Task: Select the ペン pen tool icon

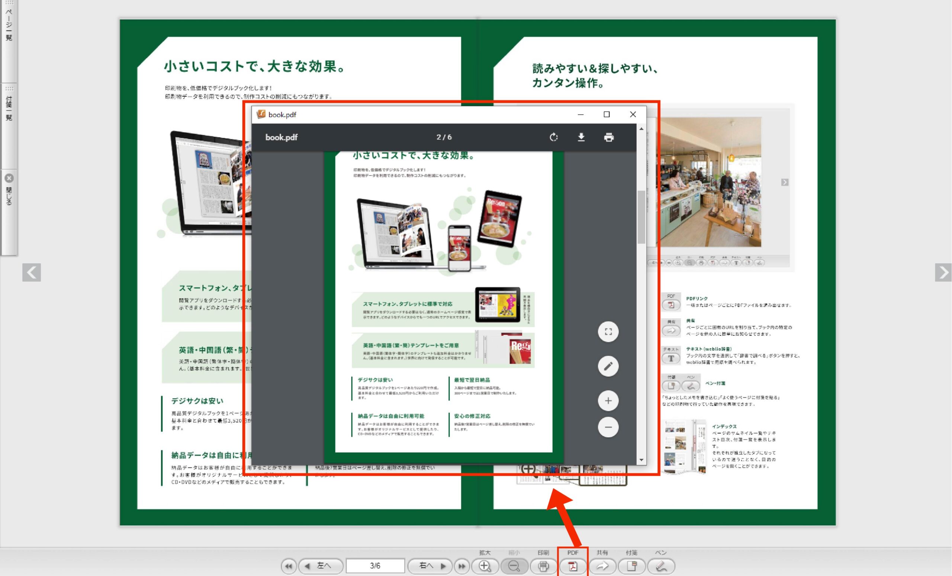Action: tap(662, 566)
